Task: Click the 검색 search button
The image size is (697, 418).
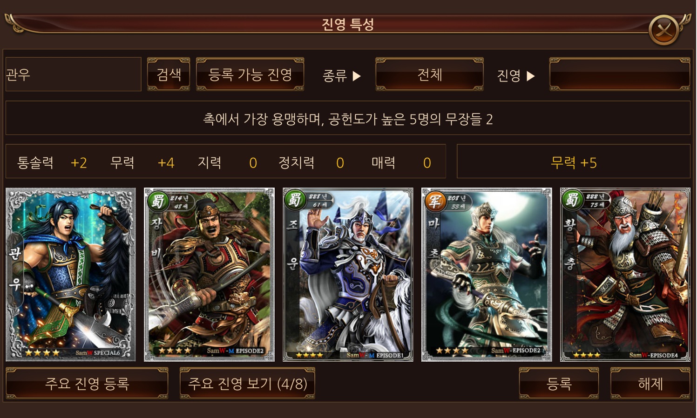Action: coord(169,74)
